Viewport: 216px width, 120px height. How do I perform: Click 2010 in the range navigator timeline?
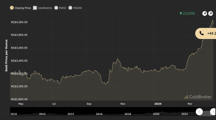tap(14, 114)
